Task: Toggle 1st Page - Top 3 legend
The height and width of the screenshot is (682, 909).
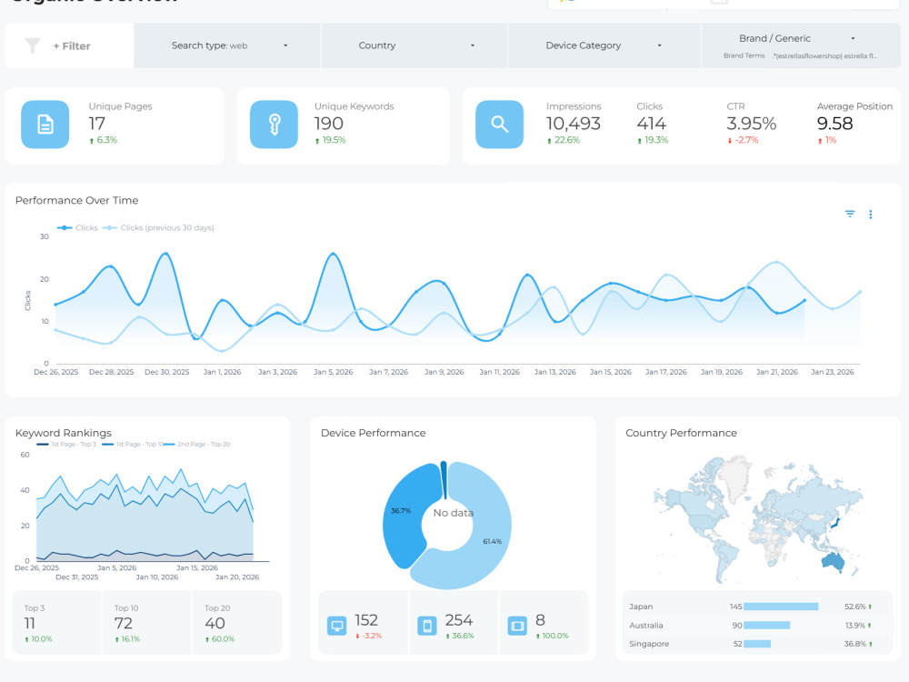Action: coord(66,445)
